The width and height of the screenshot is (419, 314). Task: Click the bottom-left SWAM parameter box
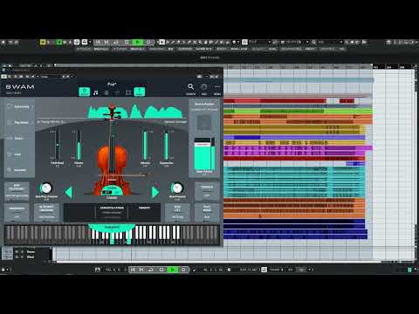click(x=17, y=213)
